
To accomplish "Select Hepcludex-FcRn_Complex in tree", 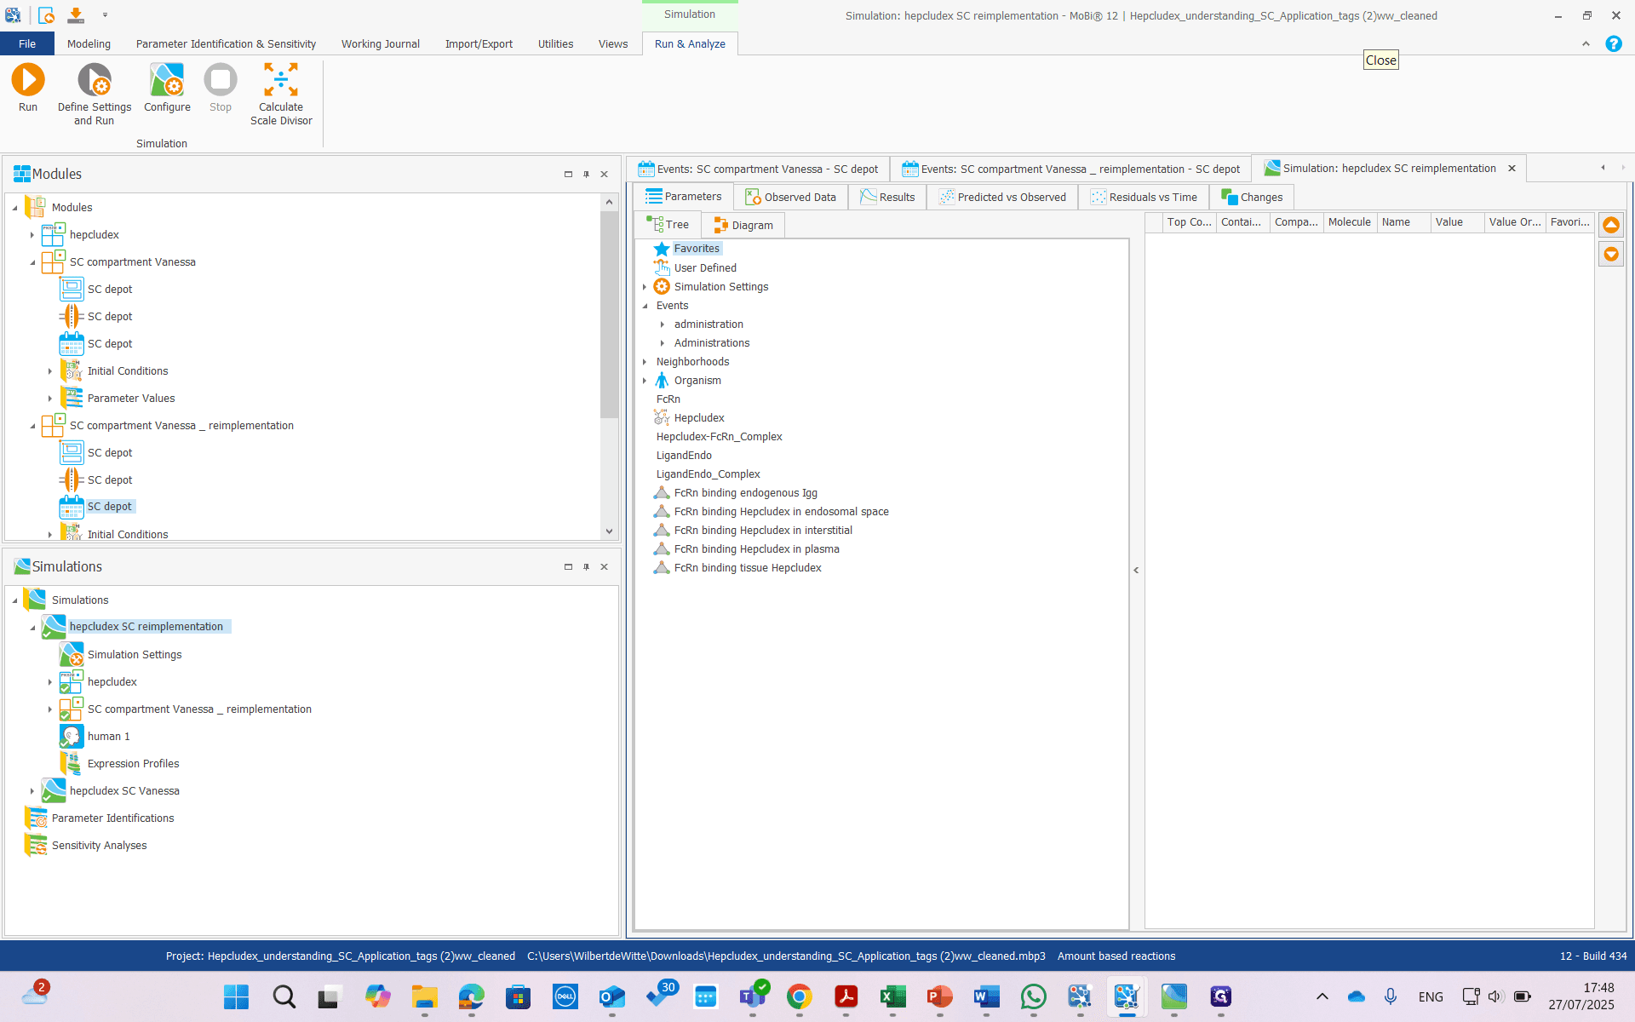I will [x=719, y=437].
